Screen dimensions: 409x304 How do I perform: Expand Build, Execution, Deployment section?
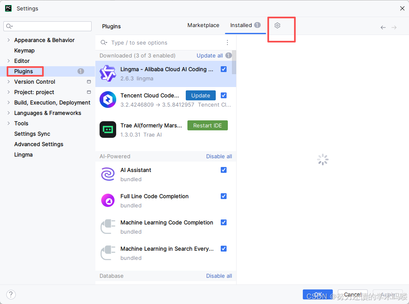[x=9, y=102]
